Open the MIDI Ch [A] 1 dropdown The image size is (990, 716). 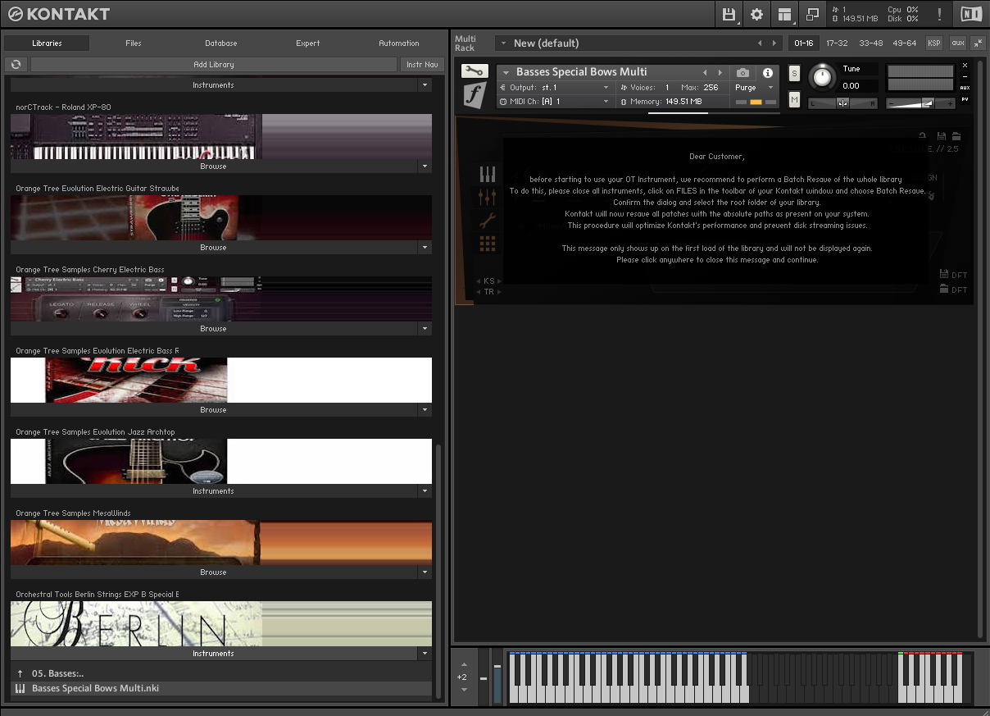pos(555,102)
